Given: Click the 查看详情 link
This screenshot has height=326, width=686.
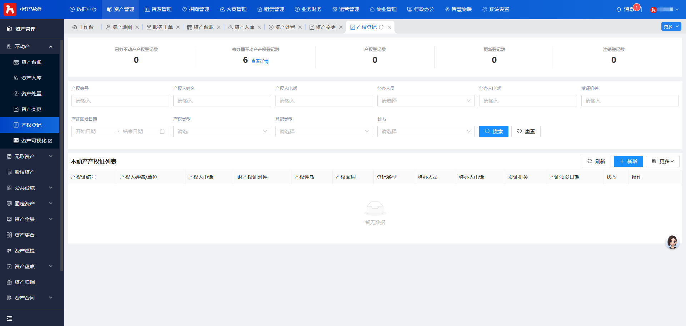Looking at the screenshot, I should tap(260, 61).
